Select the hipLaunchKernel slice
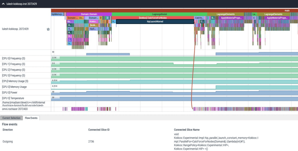Image resolution: width=298 pixels, height=151 pixels. point(155,21)
